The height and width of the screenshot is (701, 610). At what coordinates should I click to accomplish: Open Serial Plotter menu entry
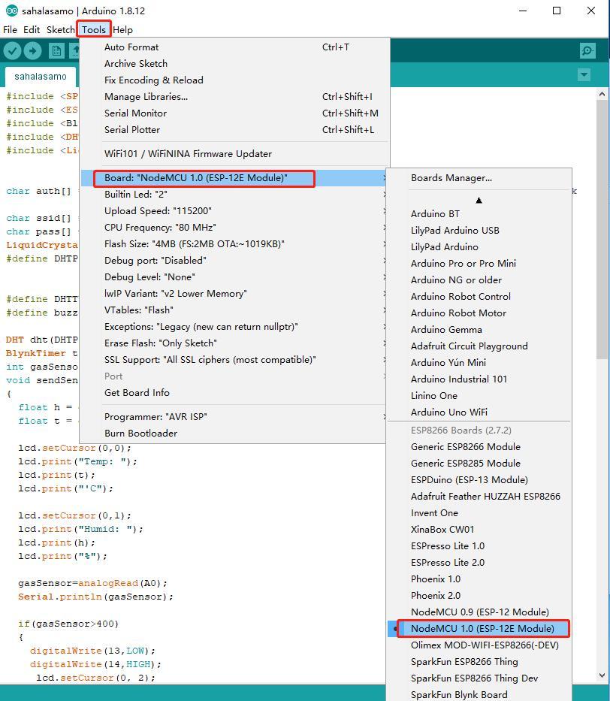(x=234, y=130)
